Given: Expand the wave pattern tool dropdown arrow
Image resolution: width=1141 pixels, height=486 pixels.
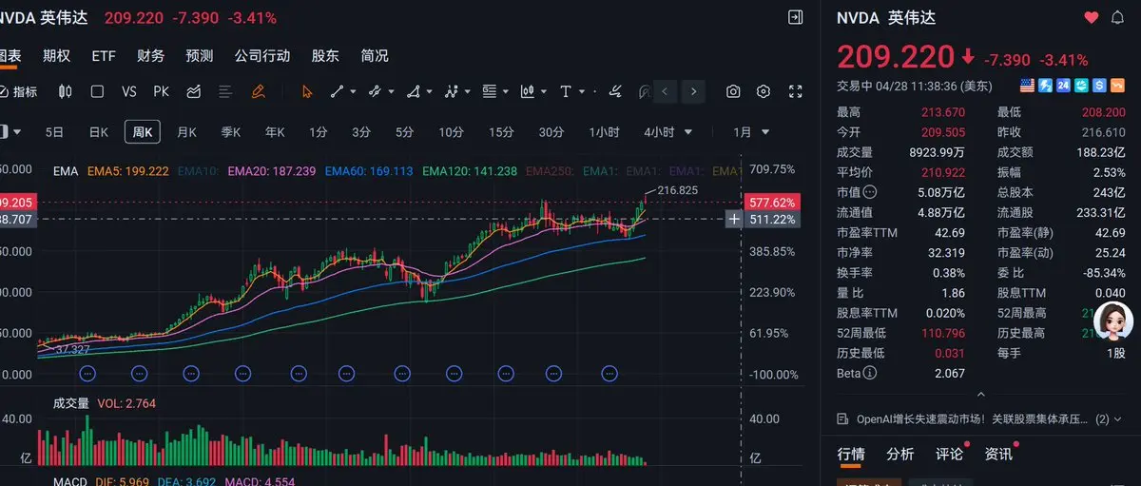Looking at the screenshot, I should pos(468,91).
